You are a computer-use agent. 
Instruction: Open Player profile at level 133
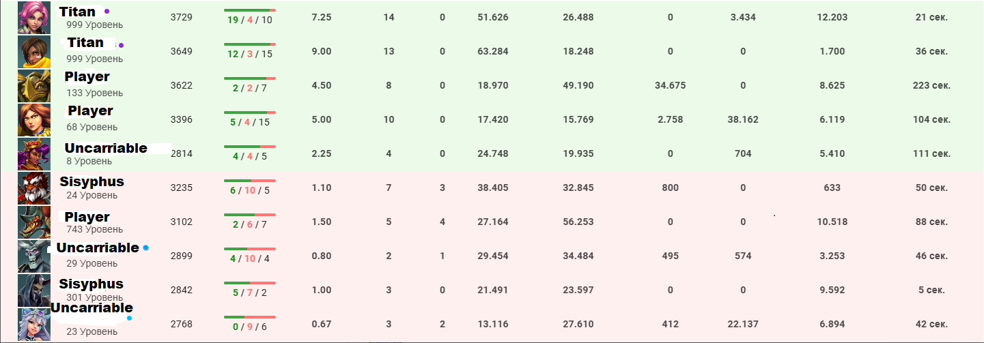tap(87, 77)
